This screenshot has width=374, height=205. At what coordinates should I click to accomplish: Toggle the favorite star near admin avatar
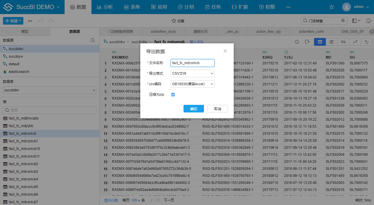(x=331, y=6)
